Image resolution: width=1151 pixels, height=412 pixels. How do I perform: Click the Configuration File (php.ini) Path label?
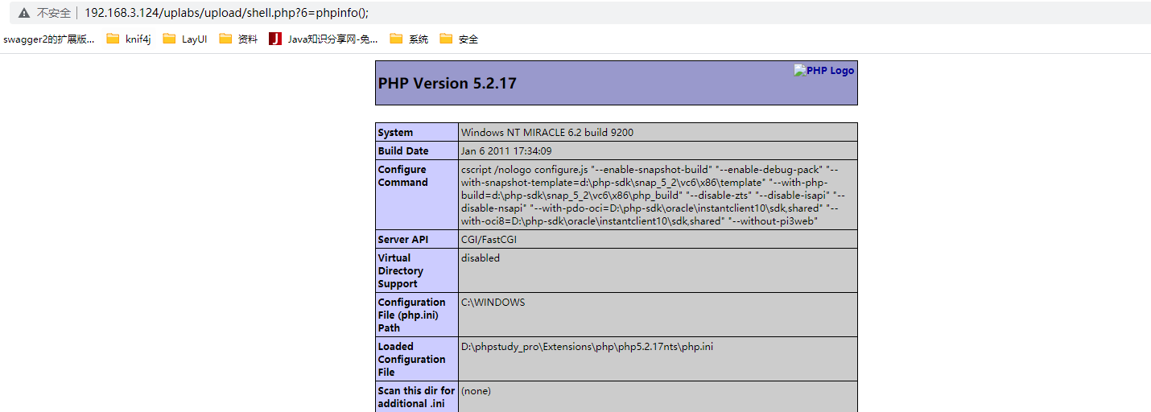pos(412,315)
